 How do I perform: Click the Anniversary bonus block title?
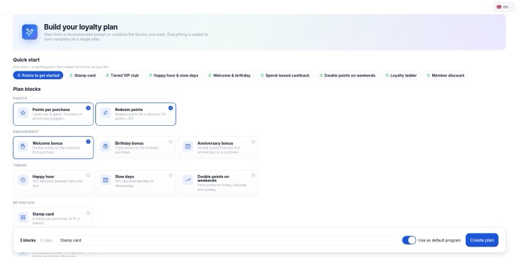(215, 143)
